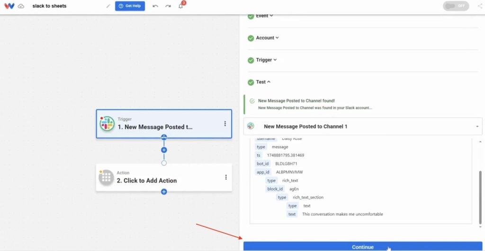Click the value 'agEn'
Viewport: 485px width, 251px height.
coord(294,189)
